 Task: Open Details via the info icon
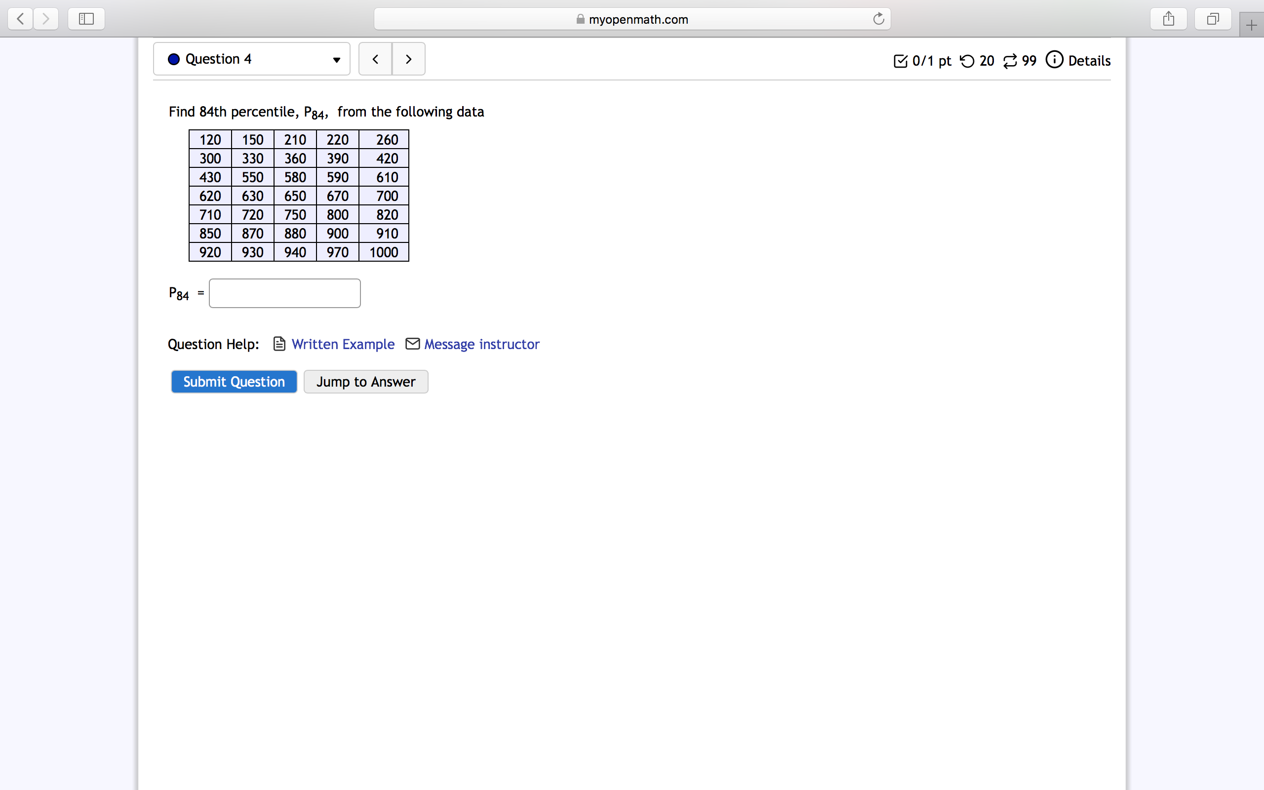[1055, 60]
